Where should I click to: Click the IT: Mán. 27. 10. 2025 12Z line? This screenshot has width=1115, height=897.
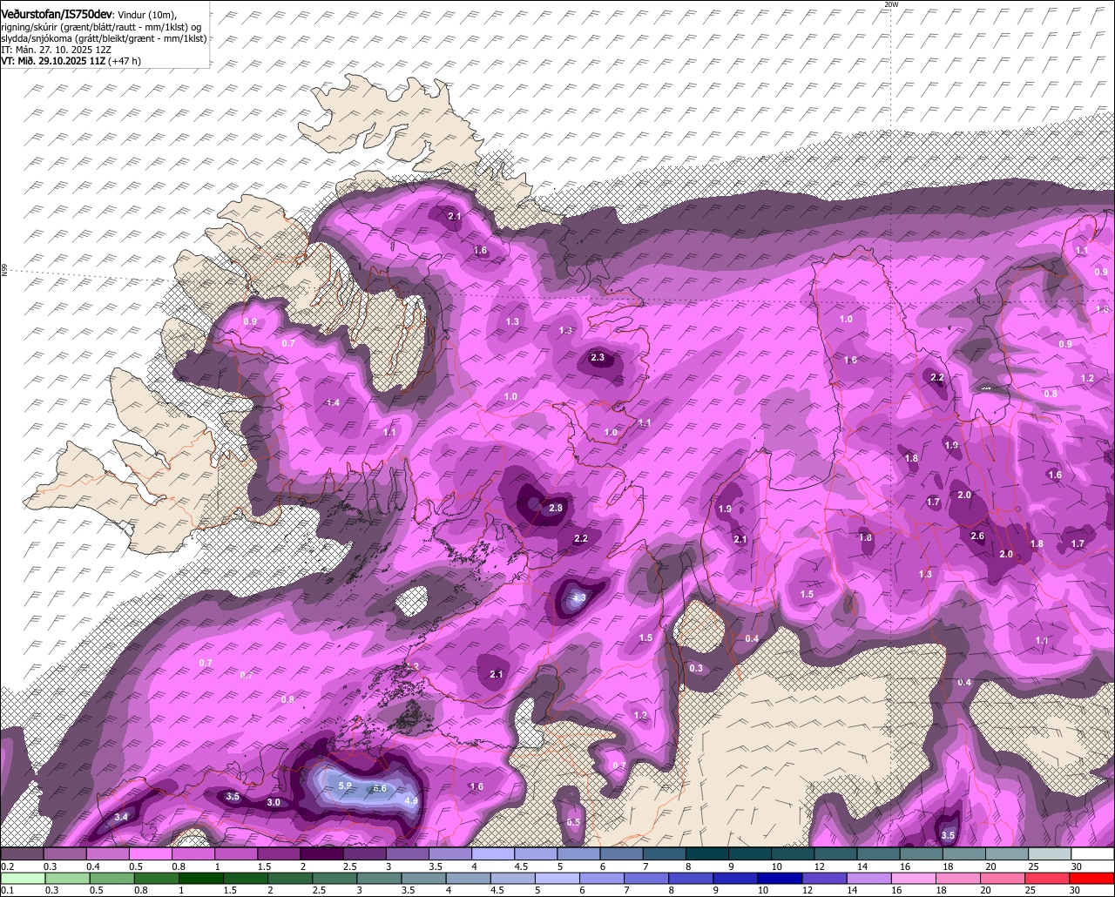tap(56, 50)
